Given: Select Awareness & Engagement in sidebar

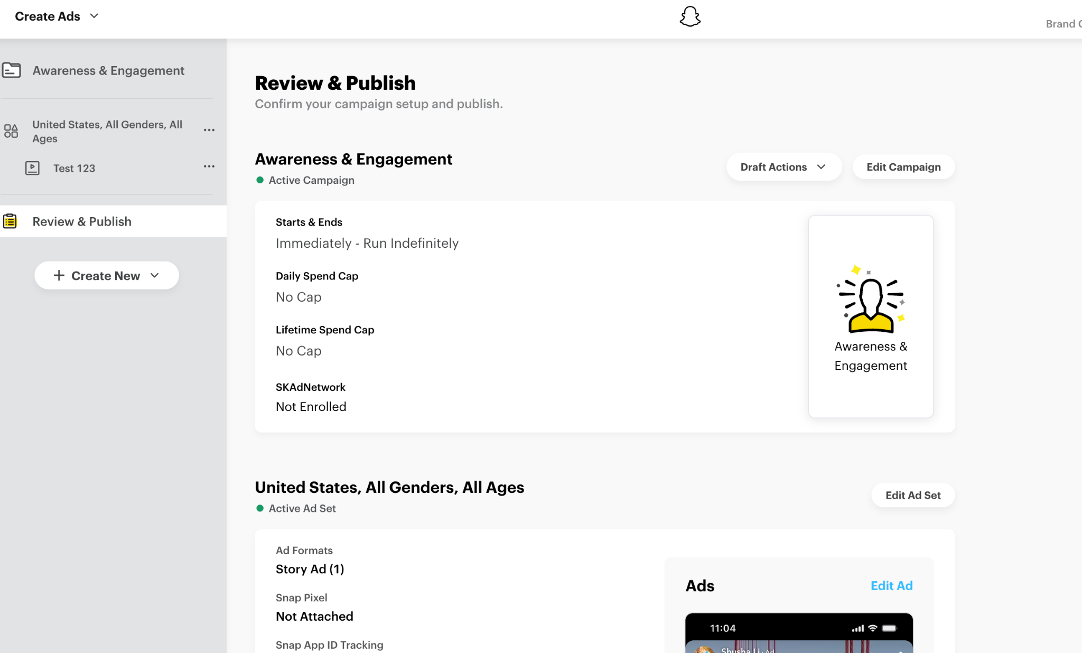Looking at the screenshot, I should point(108,70).
